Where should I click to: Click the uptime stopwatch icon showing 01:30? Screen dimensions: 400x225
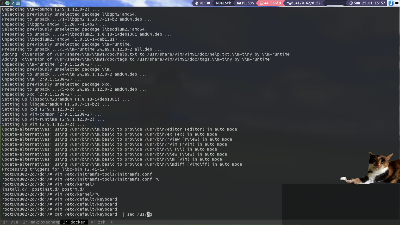[197, 3]
